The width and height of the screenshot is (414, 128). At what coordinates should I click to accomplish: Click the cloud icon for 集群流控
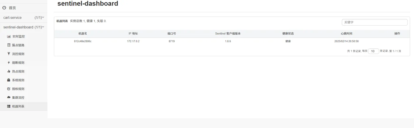point(9,97)
